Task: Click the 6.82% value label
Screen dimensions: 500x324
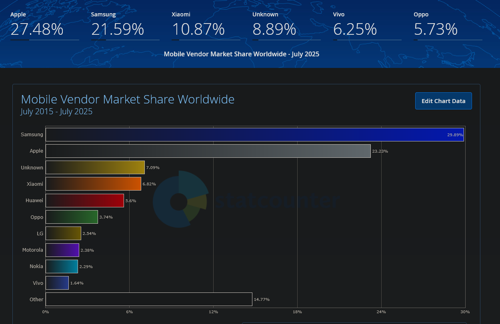Action: tap(149, 184)
